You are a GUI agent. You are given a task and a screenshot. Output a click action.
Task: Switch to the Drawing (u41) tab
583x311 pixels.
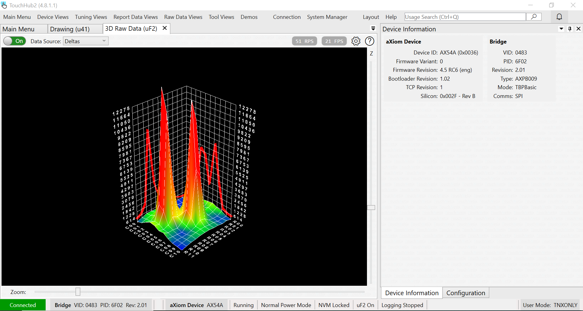pos(70,29)
